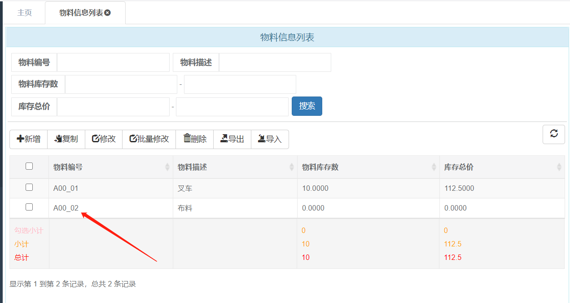Sort by 物料描述 column arrows

pos(292,167)
